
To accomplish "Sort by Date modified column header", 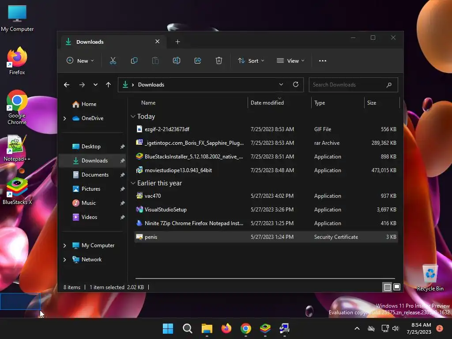I will (x=267, y=103).
